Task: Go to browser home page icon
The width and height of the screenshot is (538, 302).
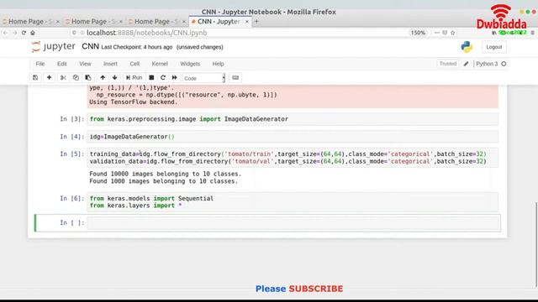Action: 33,33
